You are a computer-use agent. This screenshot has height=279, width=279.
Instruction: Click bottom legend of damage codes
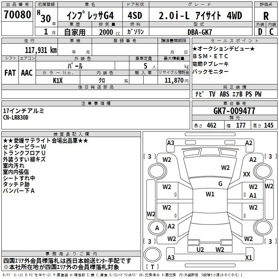pyautogui.click(x=122, y=275)
